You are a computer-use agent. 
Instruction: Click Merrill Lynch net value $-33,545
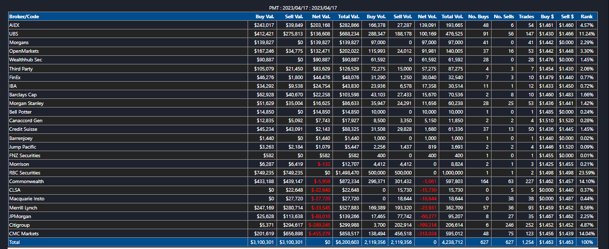(320, 207)
